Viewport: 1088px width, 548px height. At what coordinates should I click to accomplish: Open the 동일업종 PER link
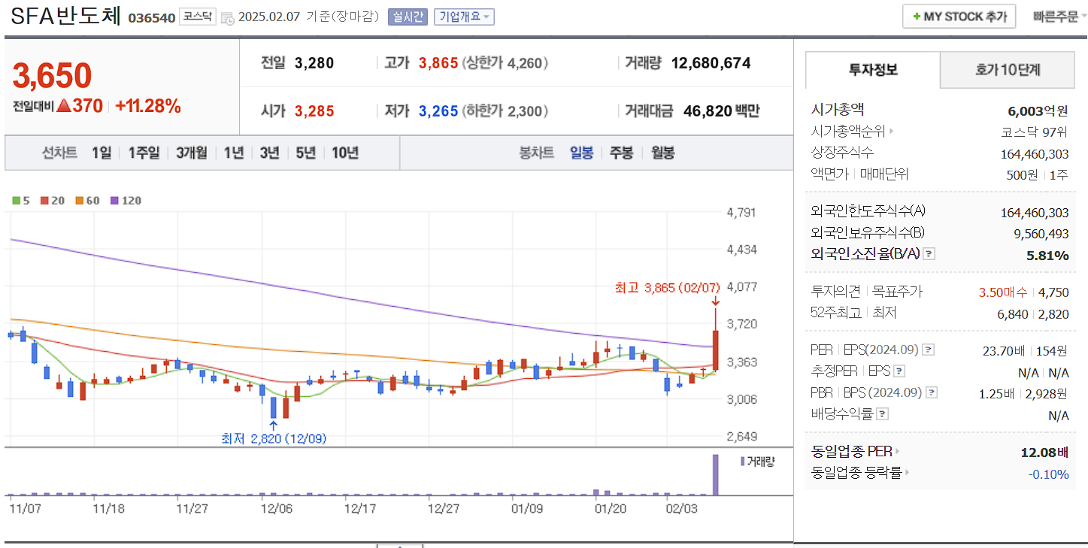pos(853,451)
